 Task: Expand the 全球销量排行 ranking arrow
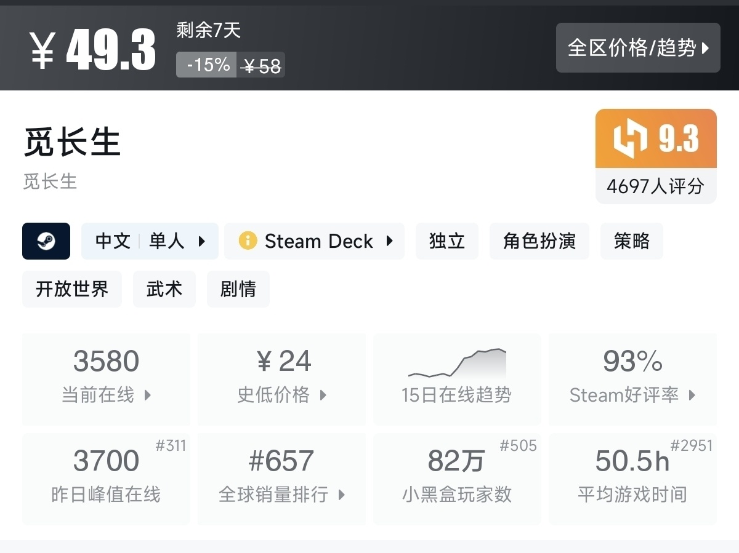point(342,495)
